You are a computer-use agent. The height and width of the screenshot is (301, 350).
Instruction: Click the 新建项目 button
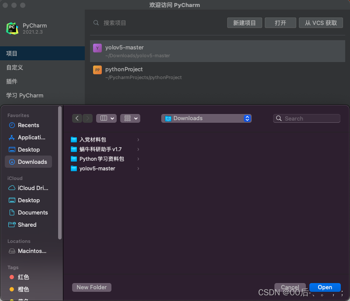(244, 23)
